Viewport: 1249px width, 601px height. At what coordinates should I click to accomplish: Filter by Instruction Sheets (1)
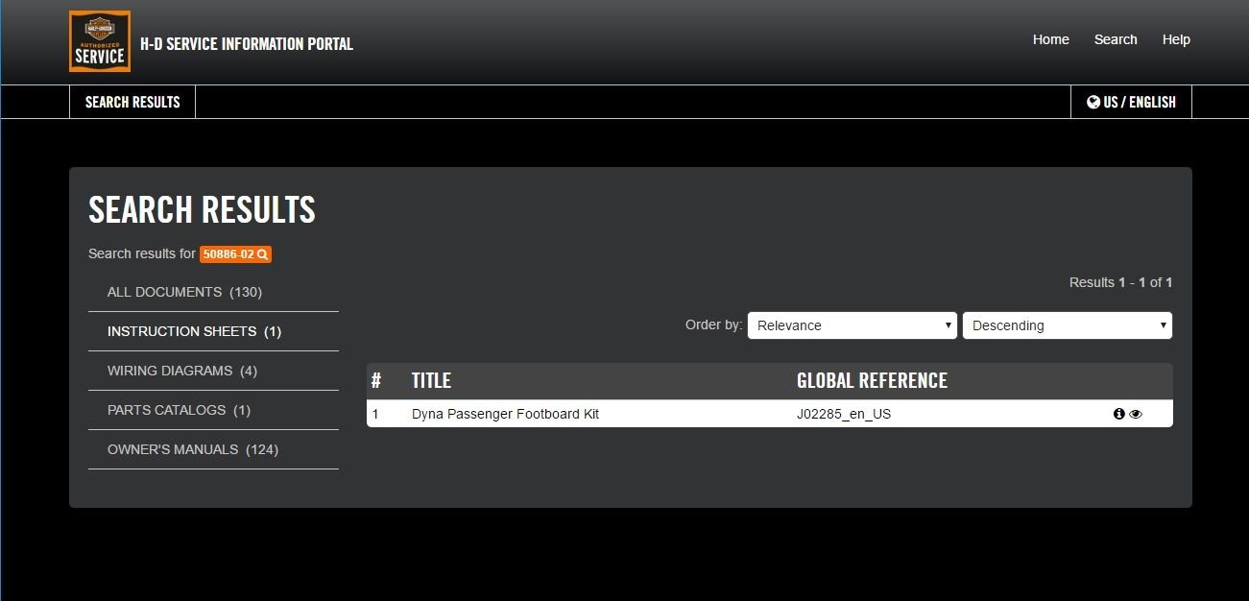tap(194, 331)
